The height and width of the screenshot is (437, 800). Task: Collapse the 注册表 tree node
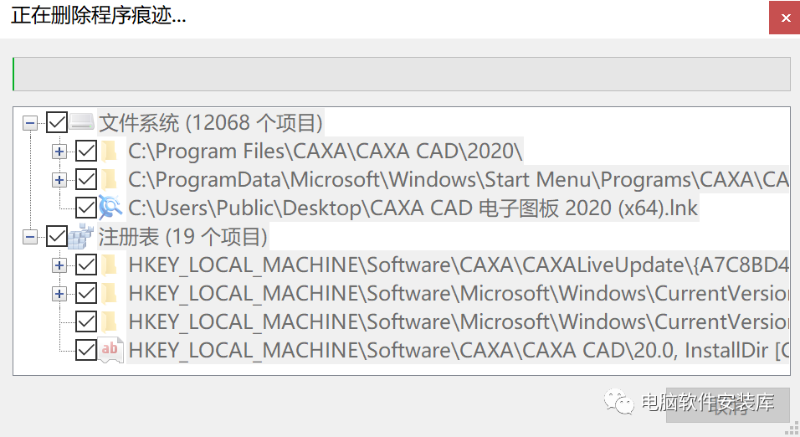30,237
